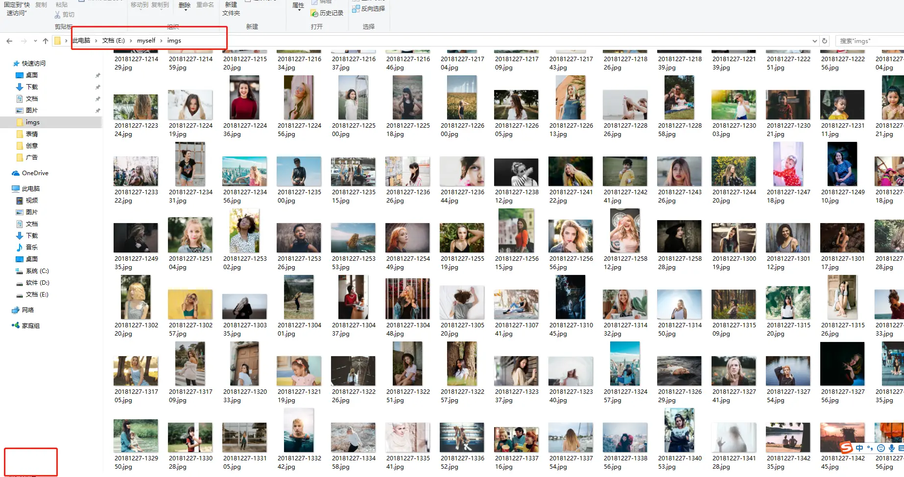
Task: Select thumbnail 20181227-123431.jpg
Action: click(x=190, y=164)
